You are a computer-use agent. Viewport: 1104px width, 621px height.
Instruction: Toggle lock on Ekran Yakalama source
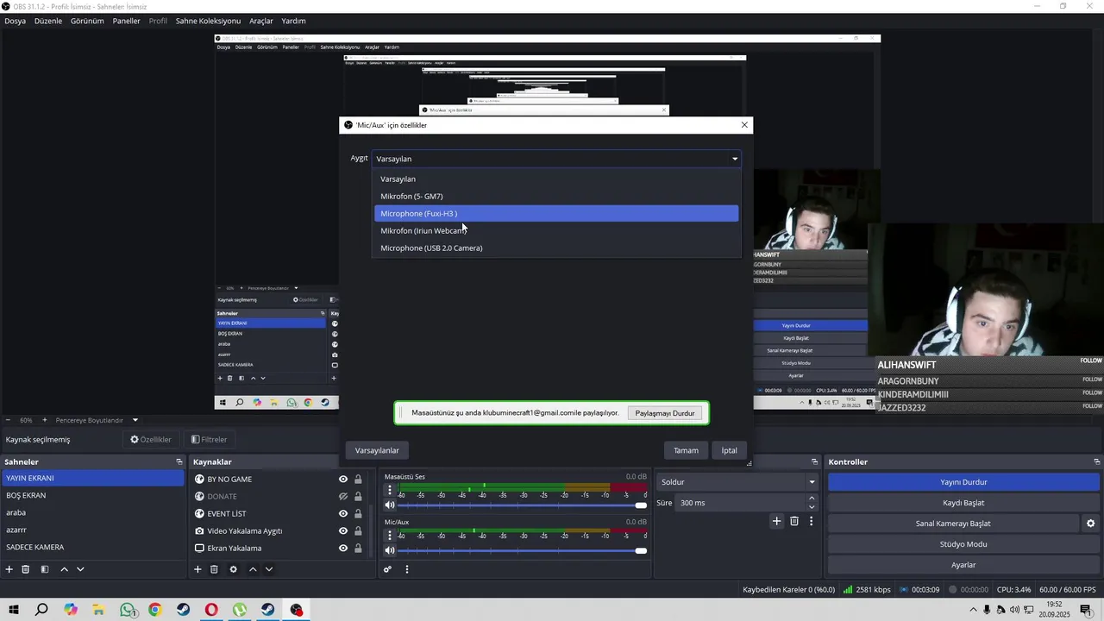point(358,549)
